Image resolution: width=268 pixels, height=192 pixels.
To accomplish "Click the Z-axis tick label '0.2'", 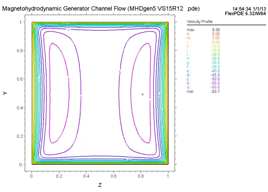I will point(59,176).
